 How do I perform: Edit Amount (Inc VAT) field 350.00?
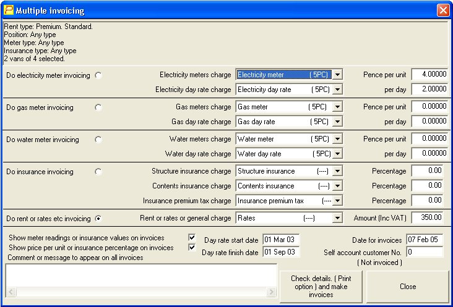(x=427, y=217)
